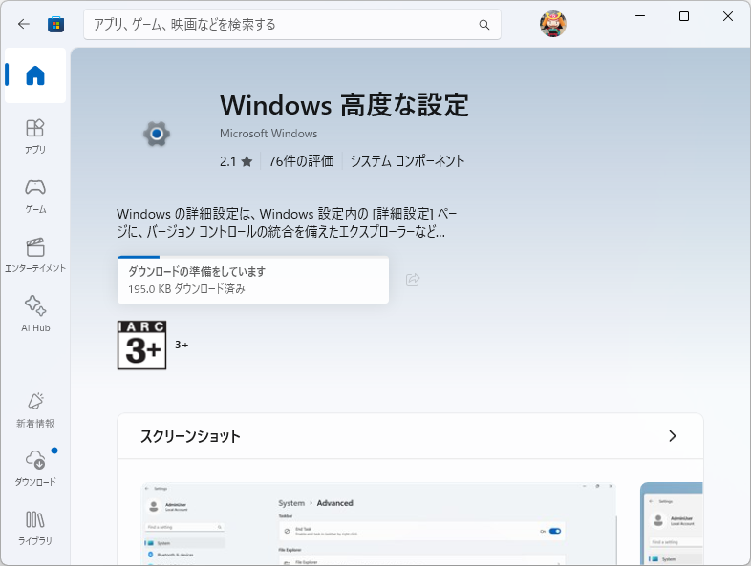This screenshot has width=751, height=566.
Task: Click the Windows 高度な設定 title
Action: point(344,105)
